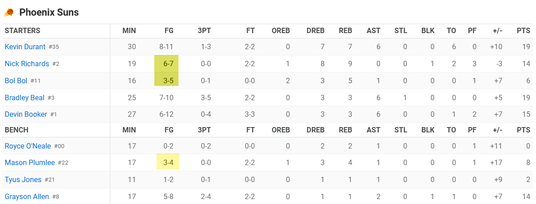Click the starters FG column header
This screenshot has height=204, width=536.
click(169, 31)
